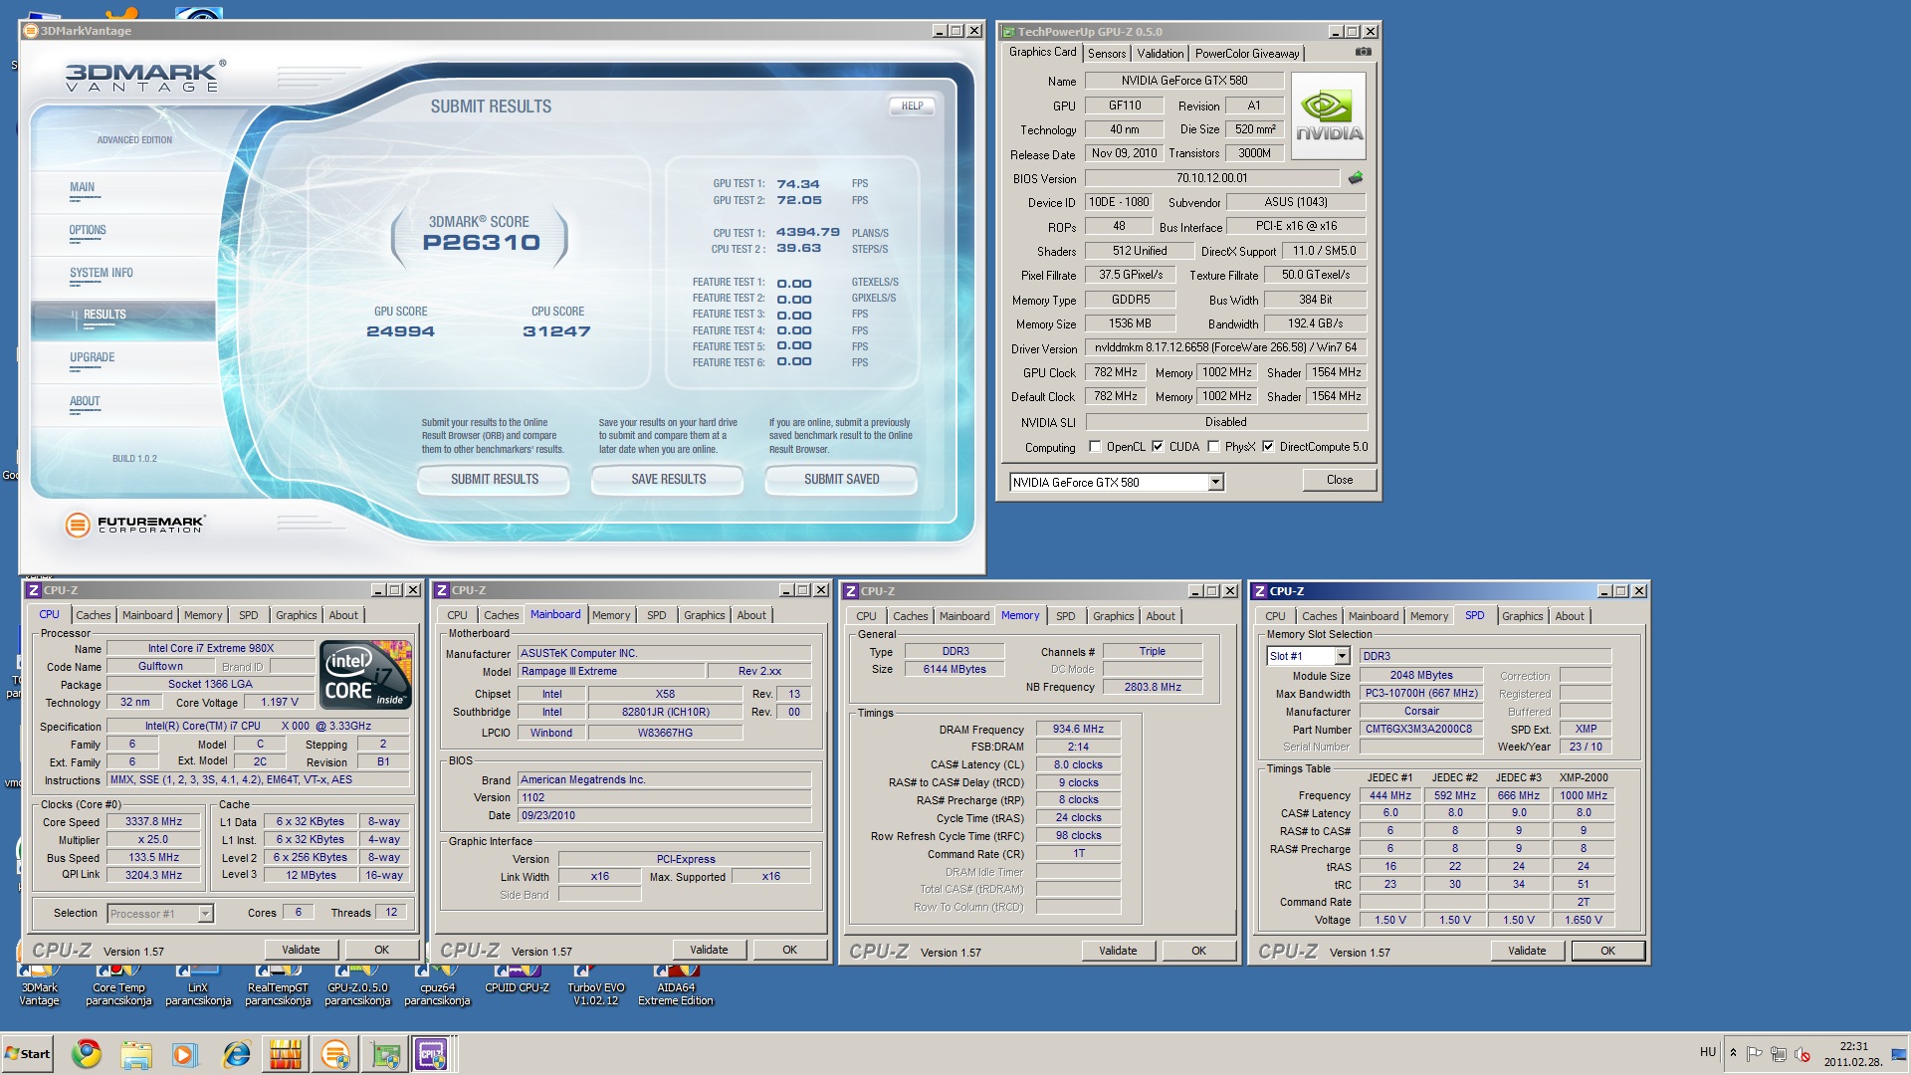This screenshot has width=1911, height=1075.
Task: Open the About tab in the Memory CPU-Z window
Action: click(1160, 616)
